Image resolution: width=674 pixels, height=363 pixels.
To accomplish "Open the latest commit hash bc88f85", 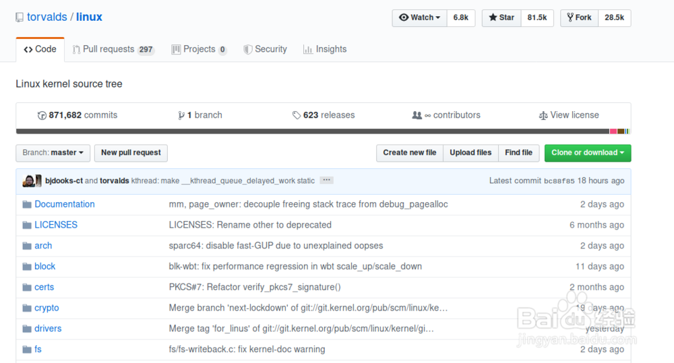I will click(x=559, y=181).
